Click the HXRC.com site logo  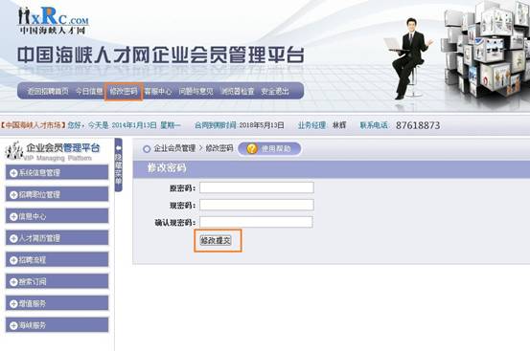53,20
